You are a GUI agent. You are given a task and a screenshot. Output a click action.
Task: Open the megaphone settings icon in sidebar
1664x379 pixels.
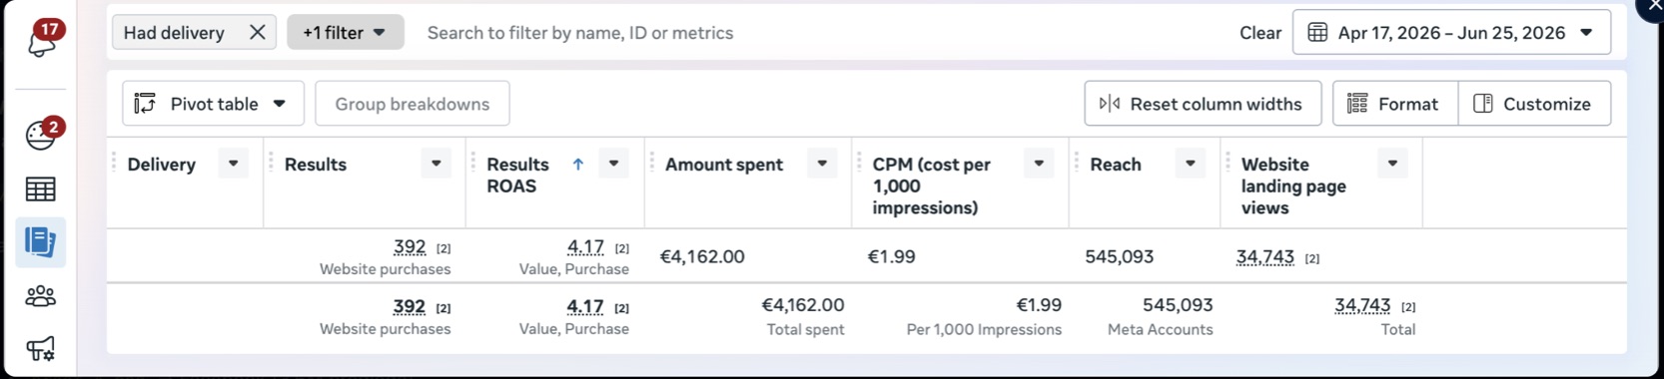41,349
